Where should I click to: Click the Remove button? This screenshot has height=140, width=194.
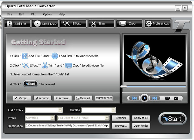coord(63,98)
